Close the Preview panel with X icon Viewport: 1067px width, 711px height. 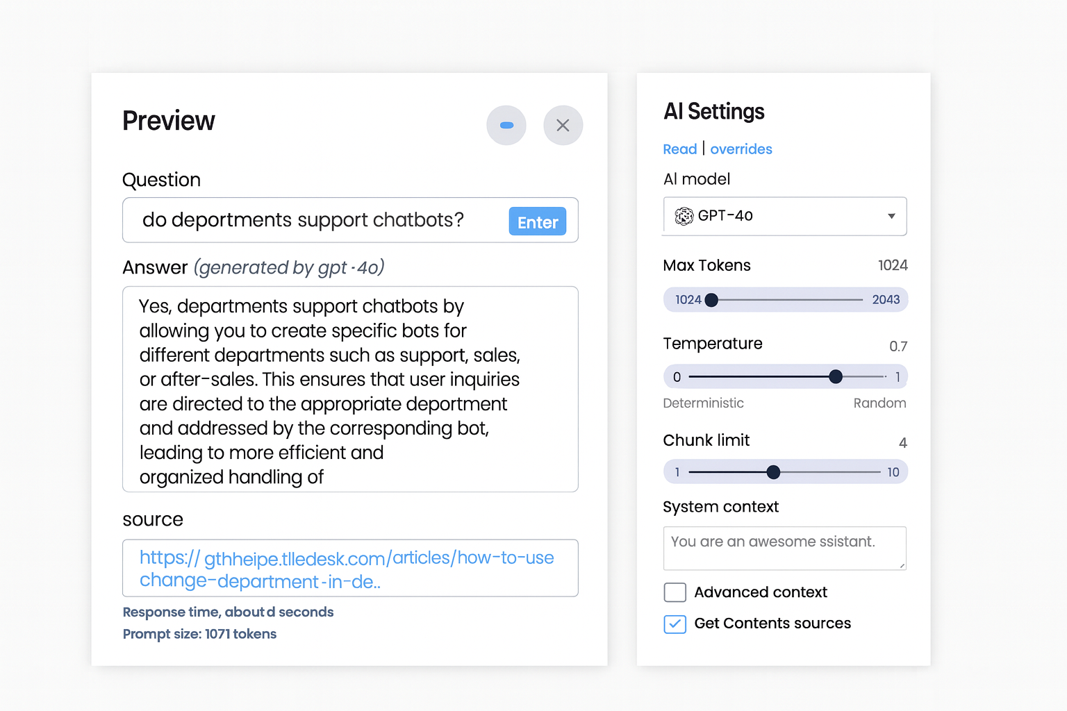[563, 126]
